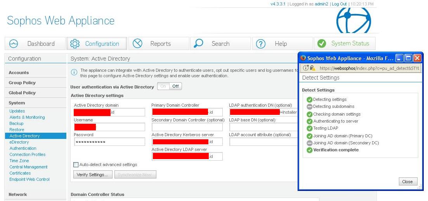The height and width of the screenshot is (201, 428).
Task: Click the popup address bar URL
Action: point(369,68)
